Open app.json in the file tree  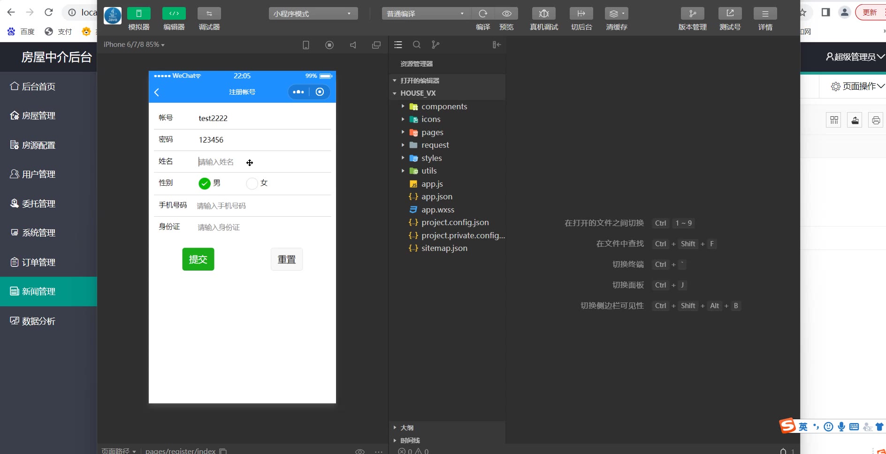pos(436,197)
